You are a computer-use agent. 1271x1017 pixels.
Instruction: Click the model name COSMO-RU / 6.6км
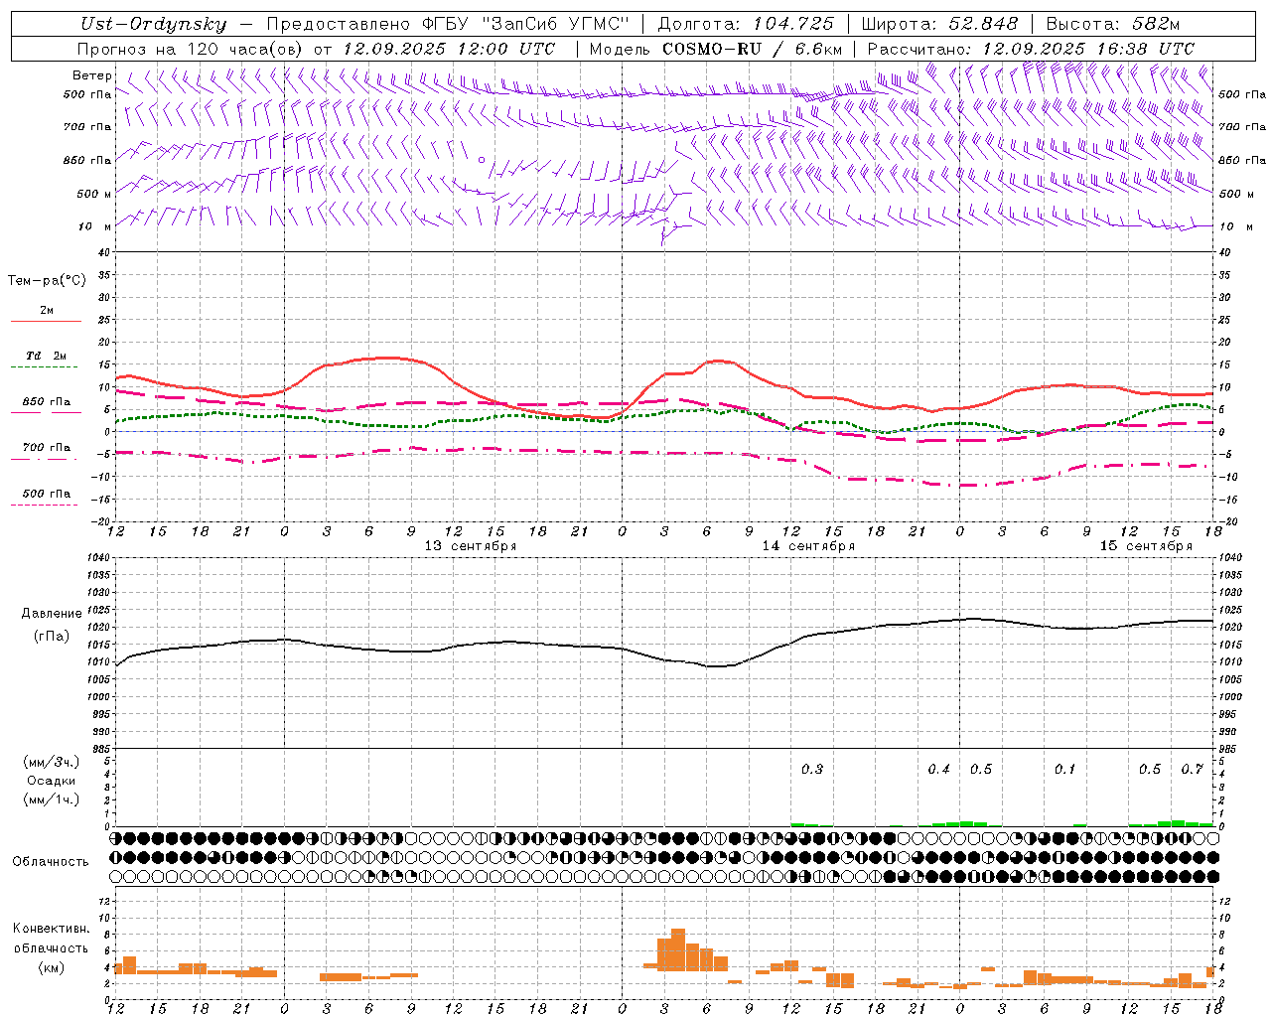coord(753,49)
